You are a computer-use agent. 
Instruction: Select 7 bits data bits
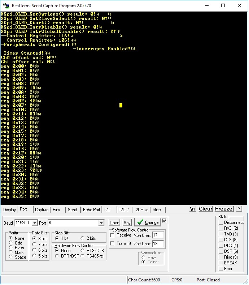pos(40,244)
